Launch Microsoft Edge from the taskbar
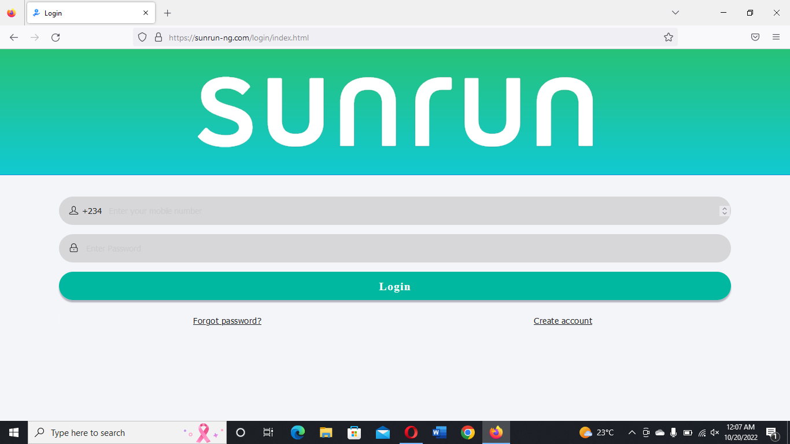This screenshot has height=444, width=790. (x=298, y=432)
